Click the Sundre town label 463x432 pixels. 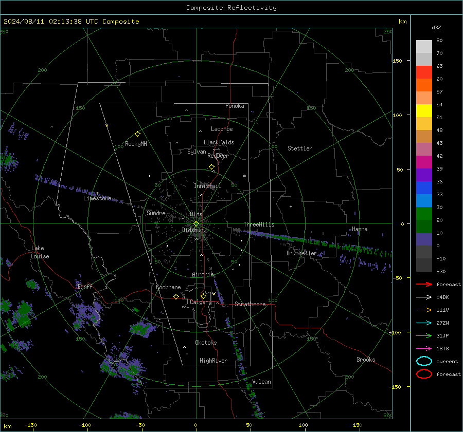pyautogui.click(x=156, y=213)
